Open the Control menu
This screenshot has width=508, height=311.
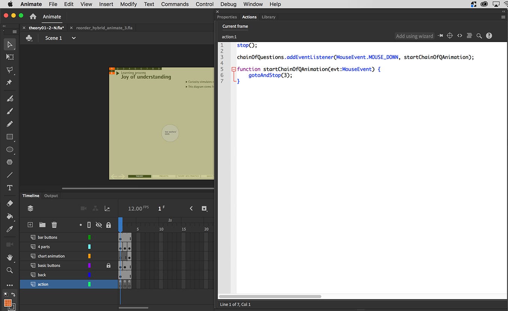(205, 4)
